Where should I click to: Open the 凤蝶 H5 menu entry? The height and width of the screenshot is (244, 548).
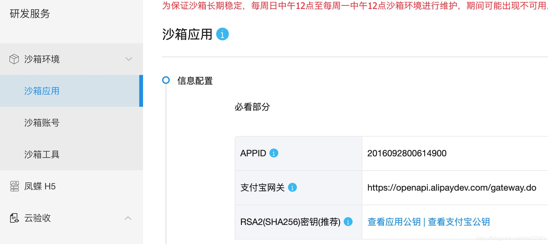(72, 186)
